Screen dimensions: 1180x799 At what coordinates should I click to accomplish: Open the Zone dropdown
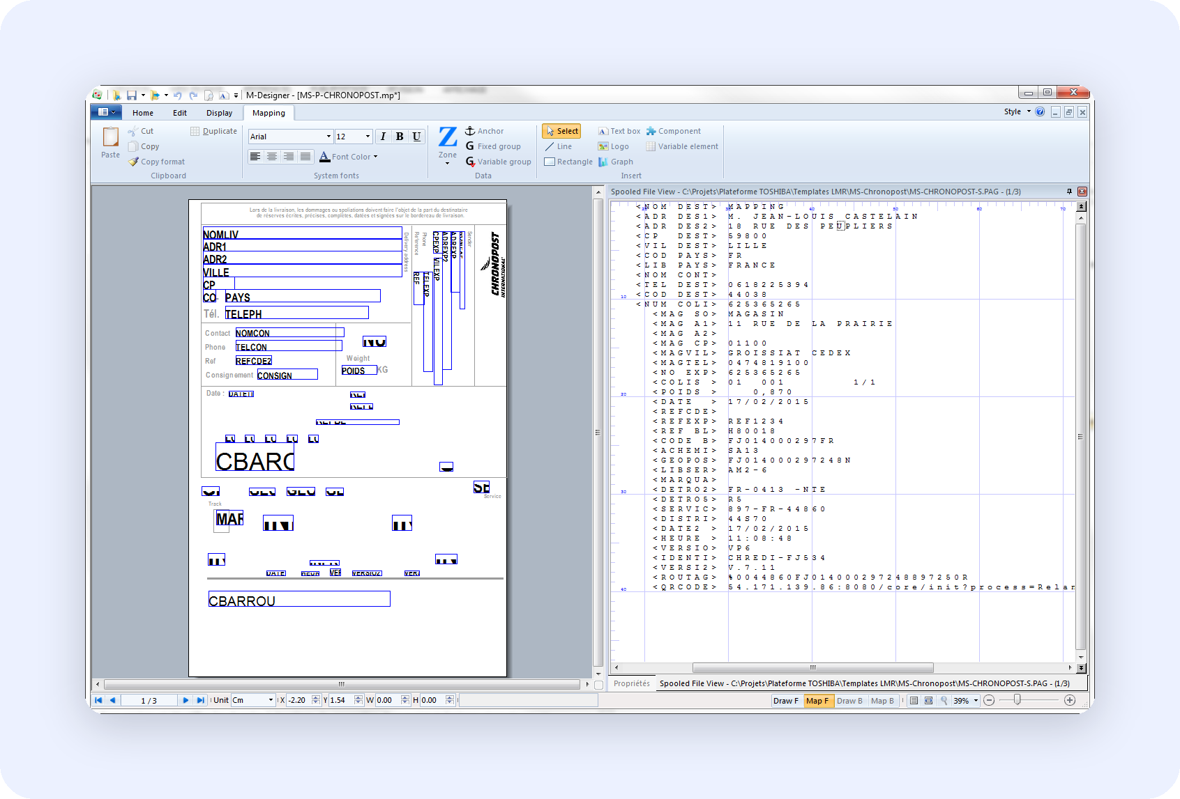pyautogui.click(x=448, y=163)
